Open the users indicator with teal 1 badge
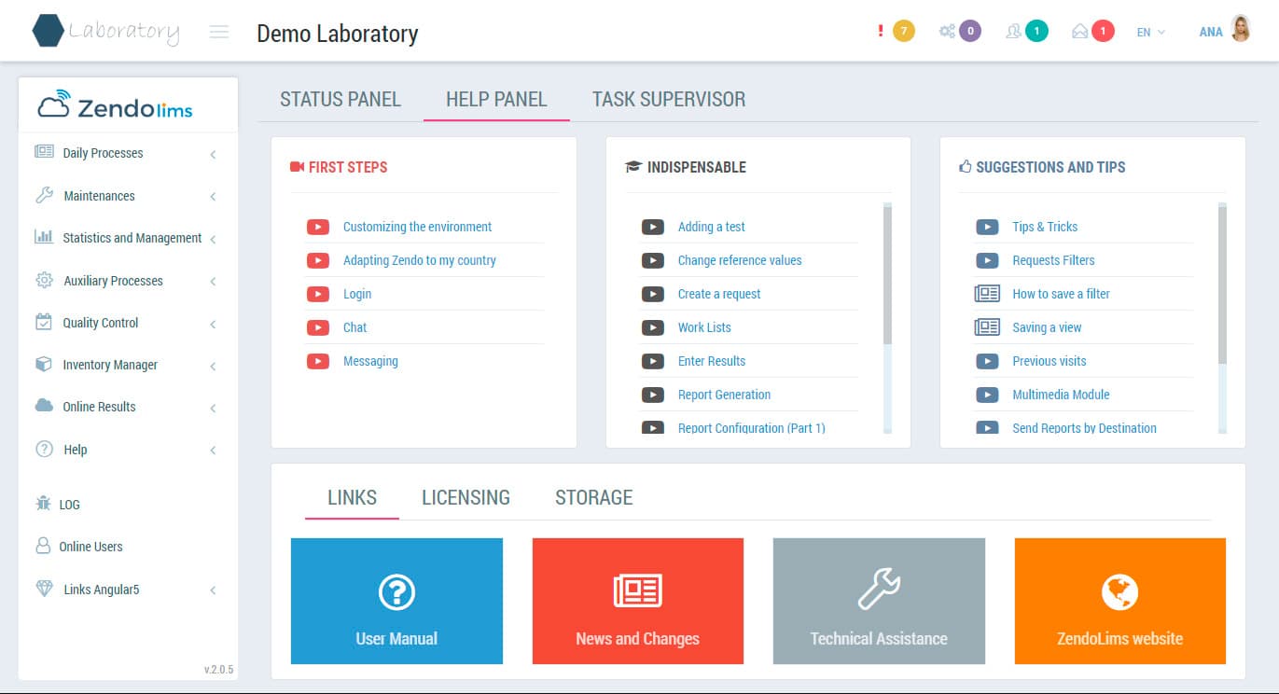The height and width of the screenshot is (694, 1279). [x=1036, y=31]
